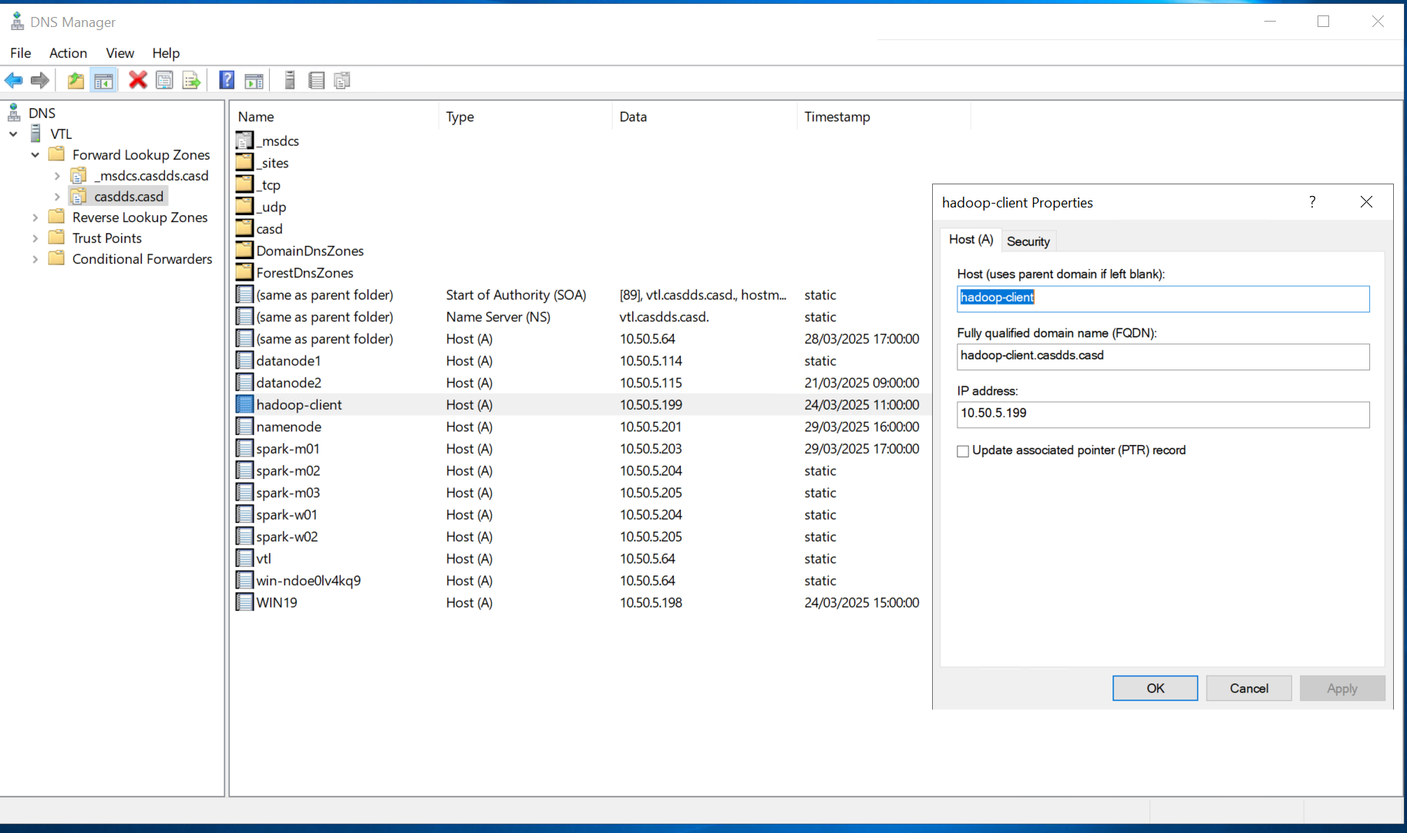Open the Action menu
Screen dimensions: 1407x833
tap(68, 52)
